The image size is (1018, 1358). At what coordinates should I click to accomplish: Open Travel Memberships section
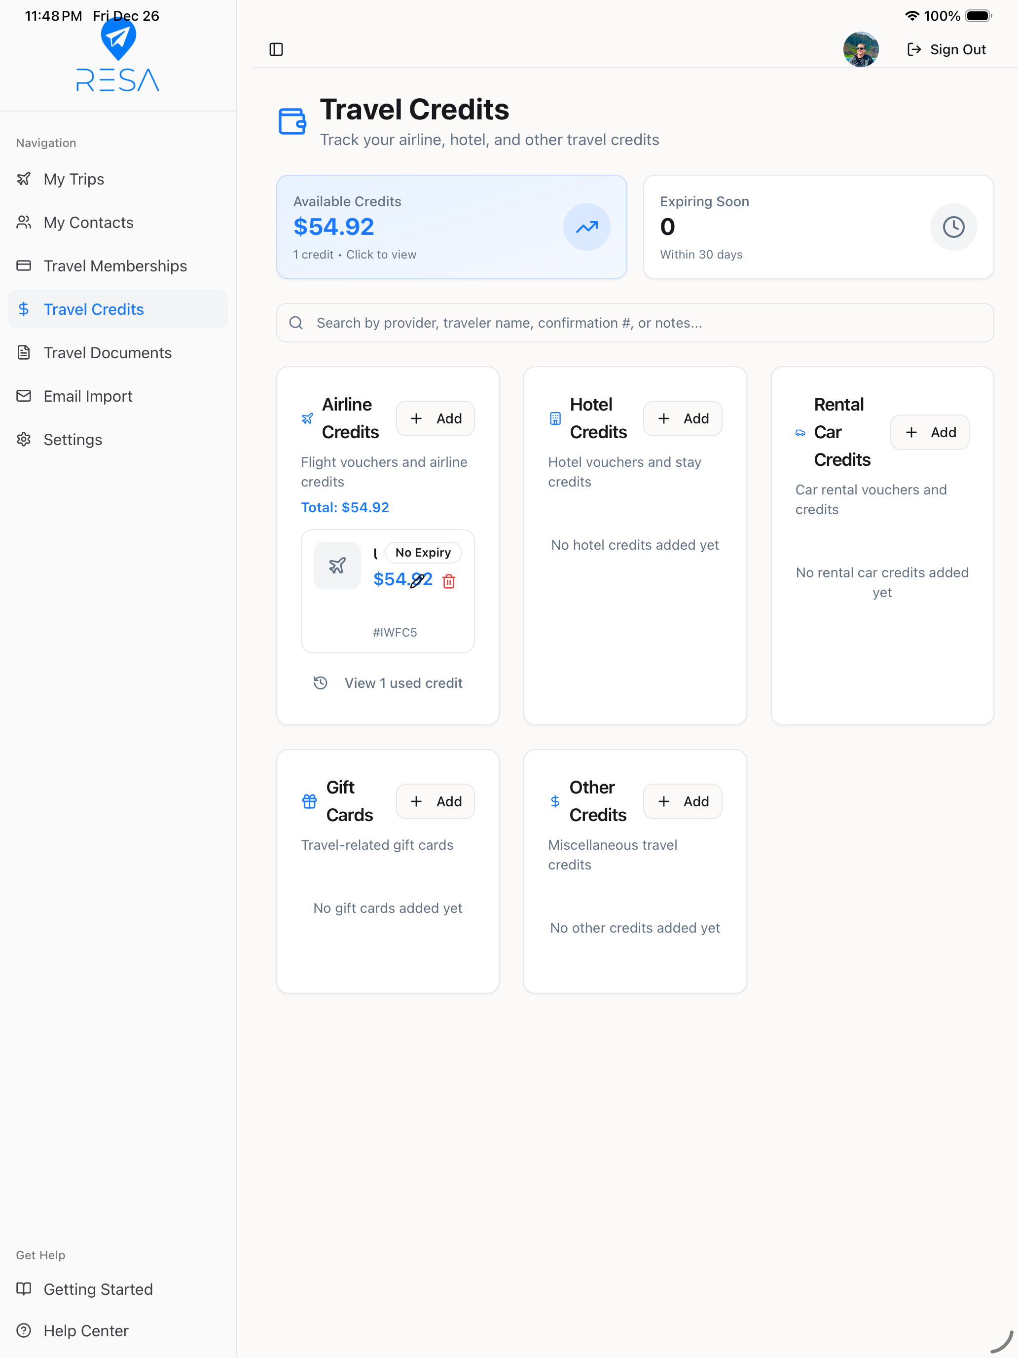(x=118, y=266)
